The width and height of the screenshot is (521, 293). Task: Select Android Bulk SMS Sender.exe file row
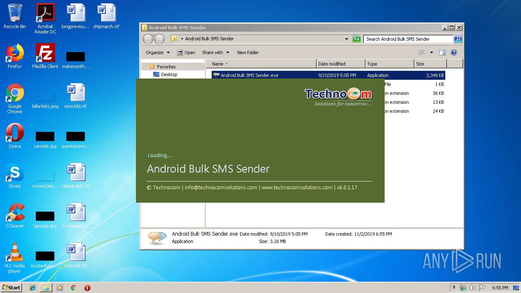(x=328, y=75)
